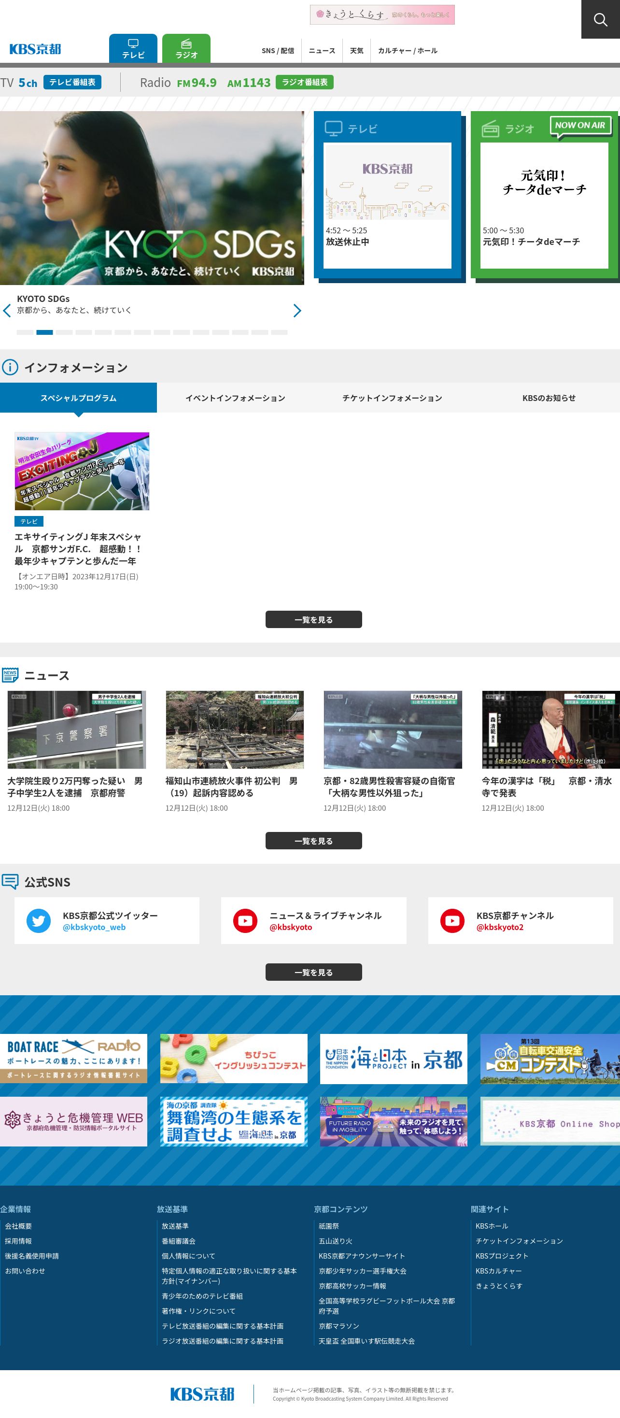
Task: Open the 天気 menu item
Action: (356, 51)
